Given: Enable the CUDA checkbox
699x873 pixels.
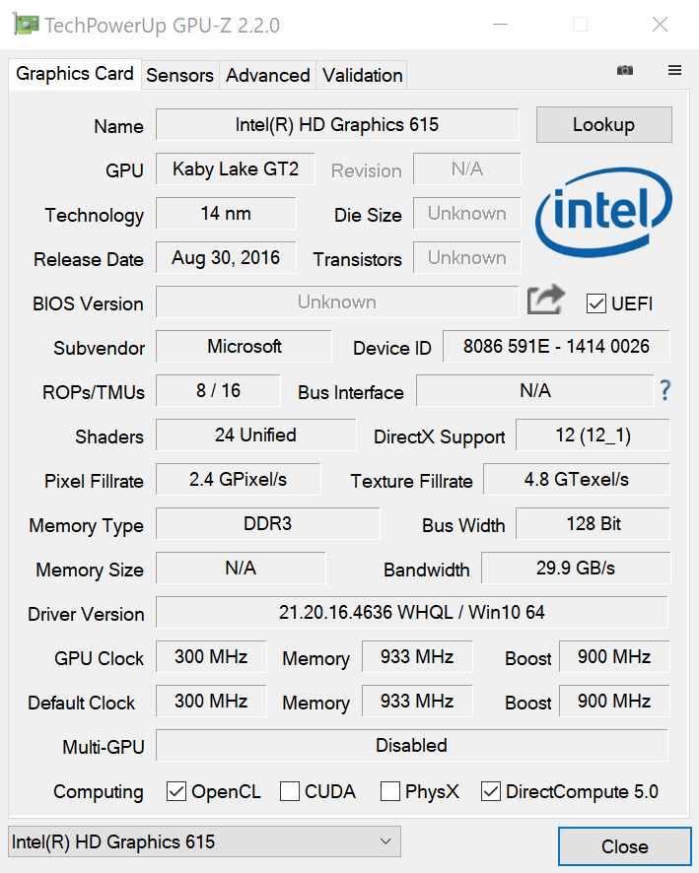Looking at the screenshot, I should tap(290, 791).
